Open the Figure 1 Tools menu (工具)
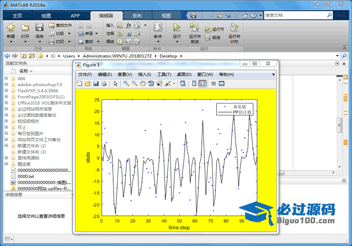 coord(164,74)
